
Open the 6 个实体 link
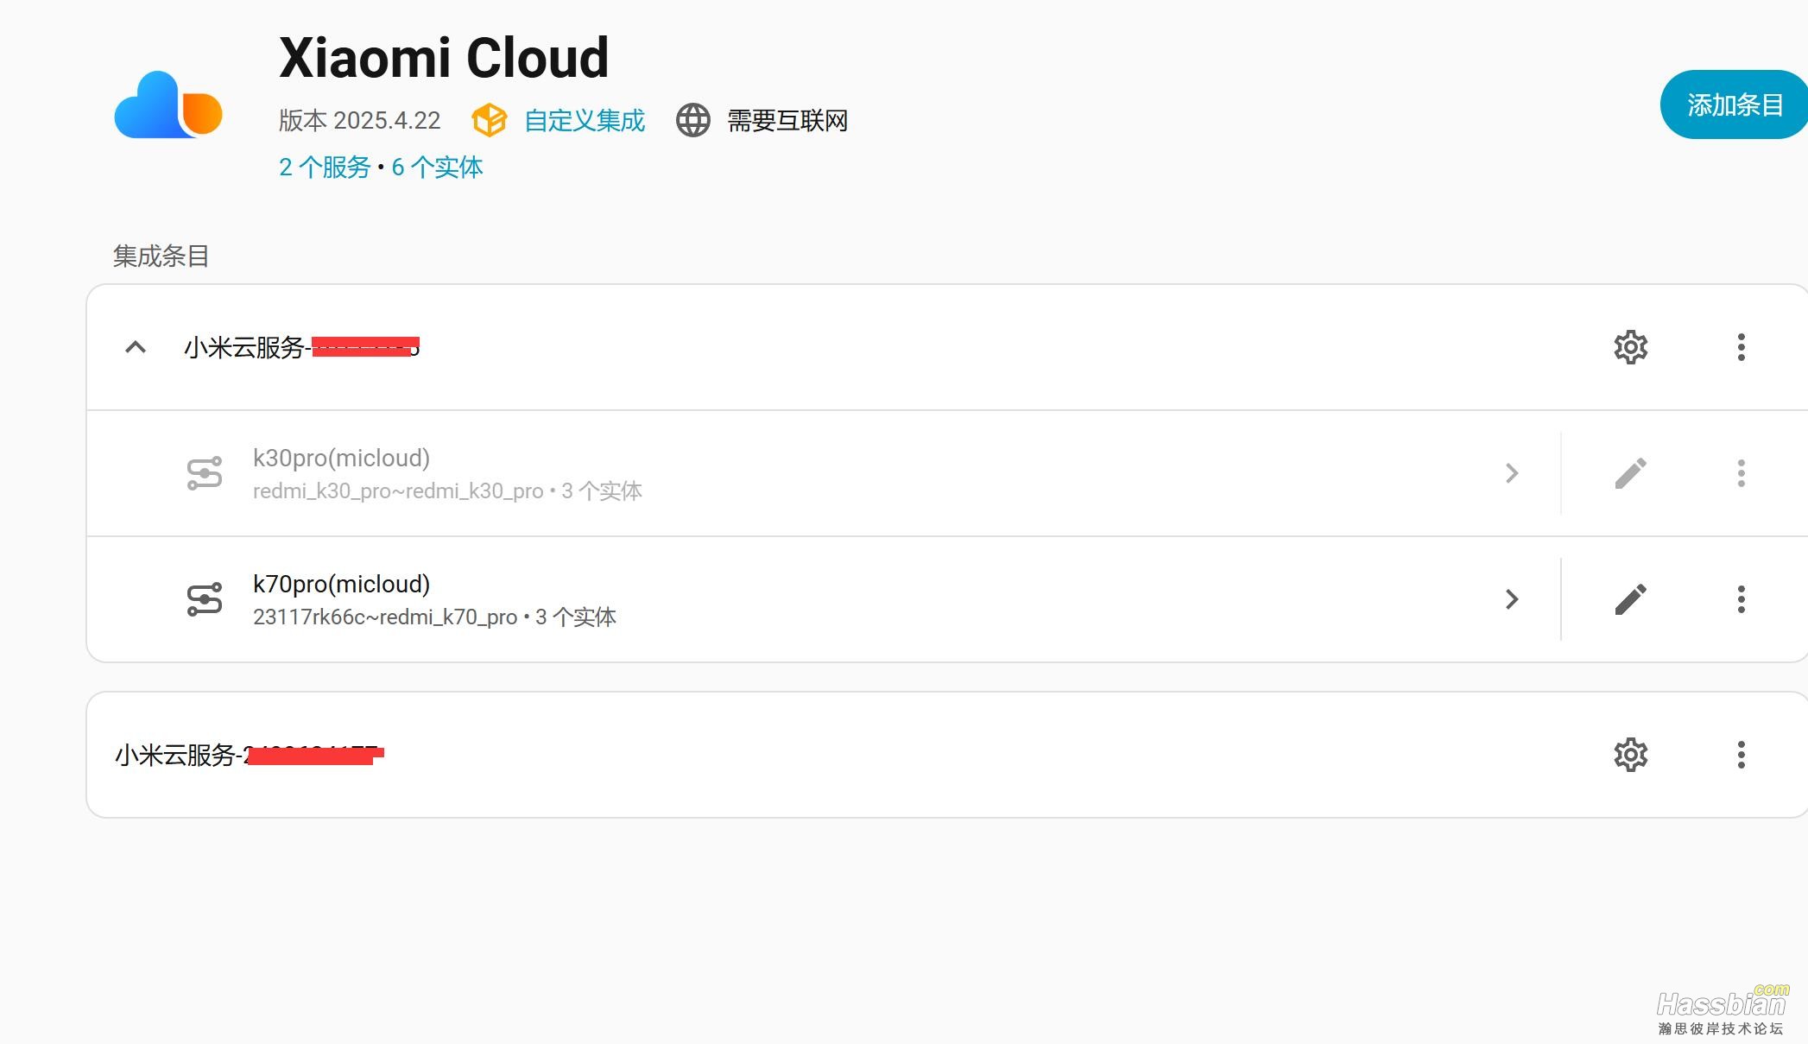click(437, 167)
